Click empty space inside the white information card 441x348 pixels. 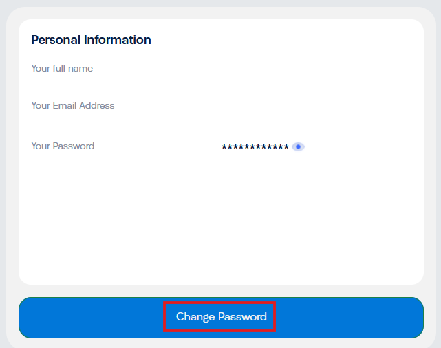click(221, 219)
